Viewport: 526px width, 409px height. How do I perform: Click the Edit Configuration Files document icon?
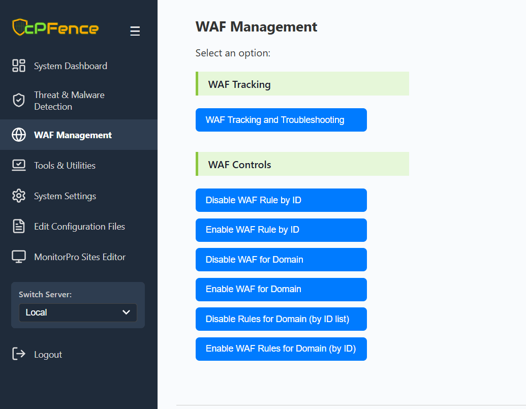19,226
